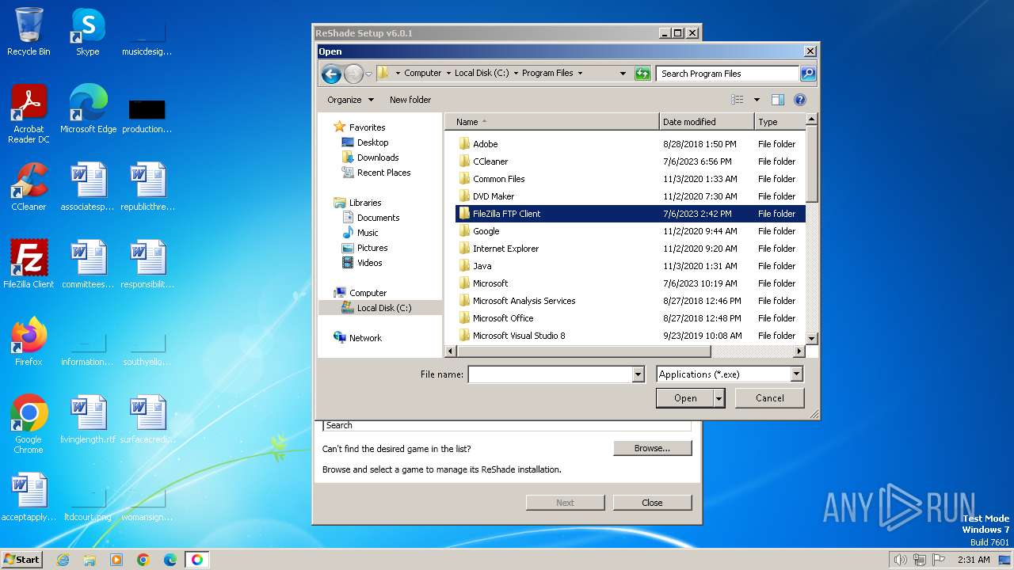Sort by Type column header
1014x570 pixels.
(x=780, y=122)
